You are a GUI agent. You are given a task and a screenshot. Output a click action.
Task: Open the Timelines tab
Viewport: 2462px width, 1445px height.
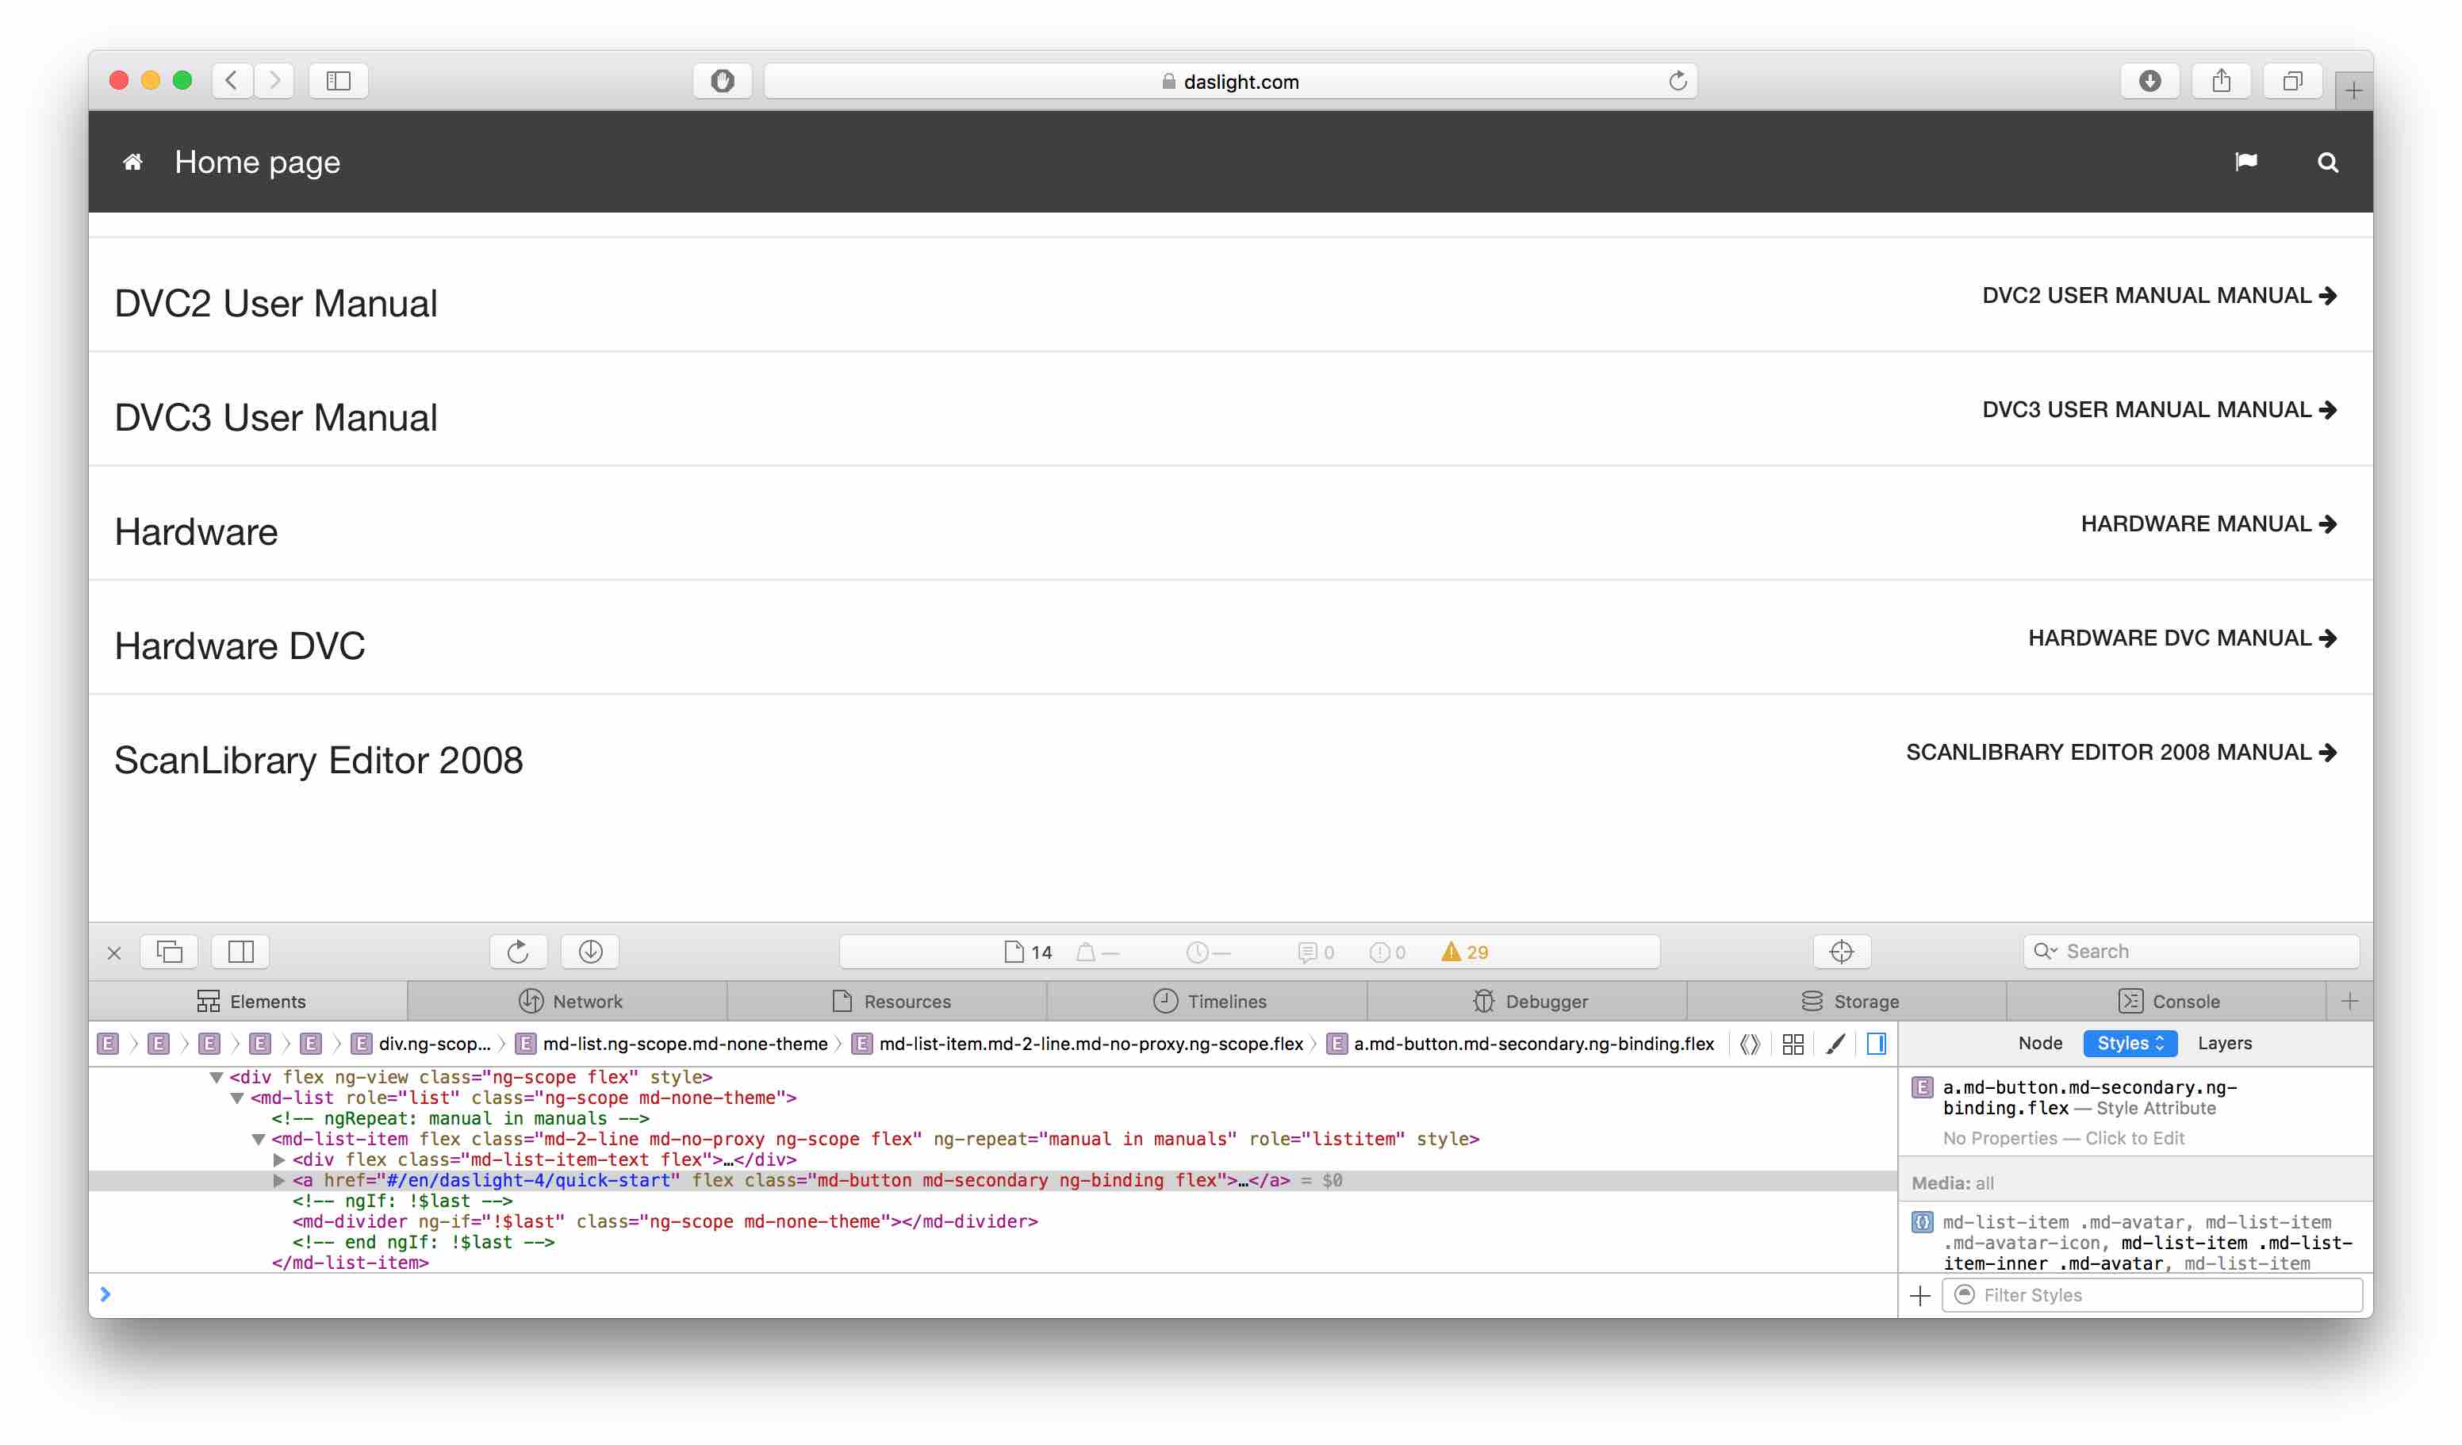click(1207, 1002)
